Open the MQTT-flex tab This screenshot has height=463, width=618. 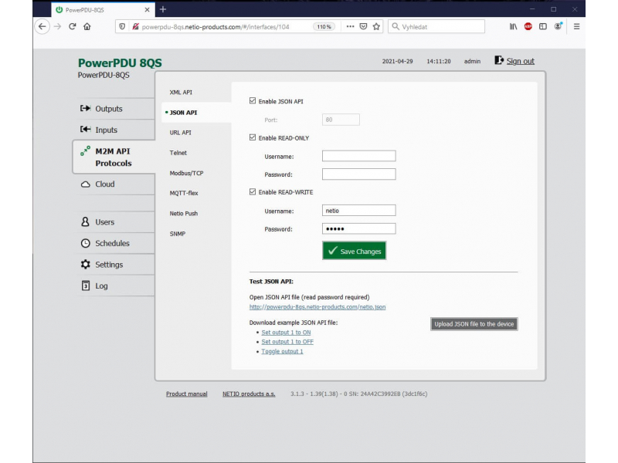click(x=184, y=193)
